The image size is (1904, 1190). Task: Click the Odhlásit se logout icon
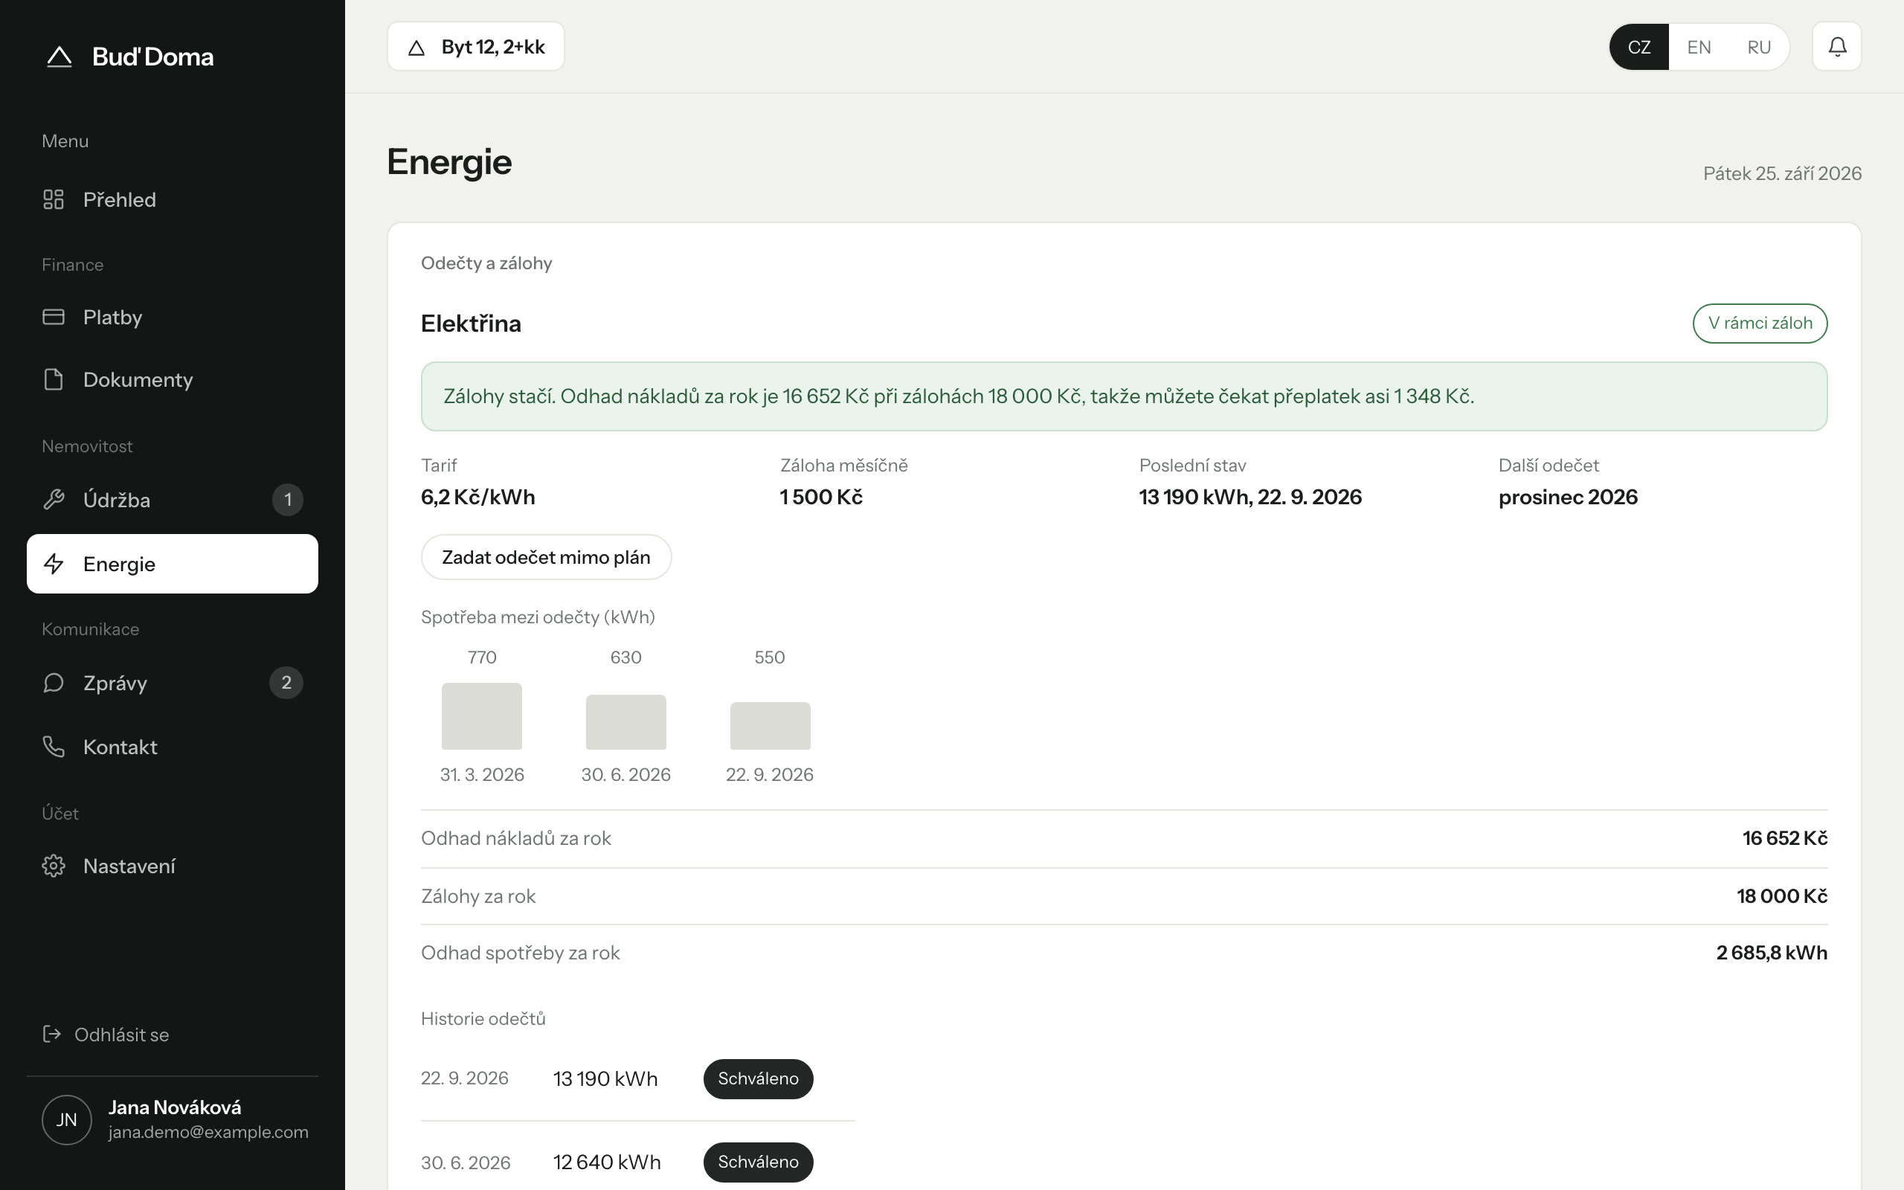pos(52,1033)
